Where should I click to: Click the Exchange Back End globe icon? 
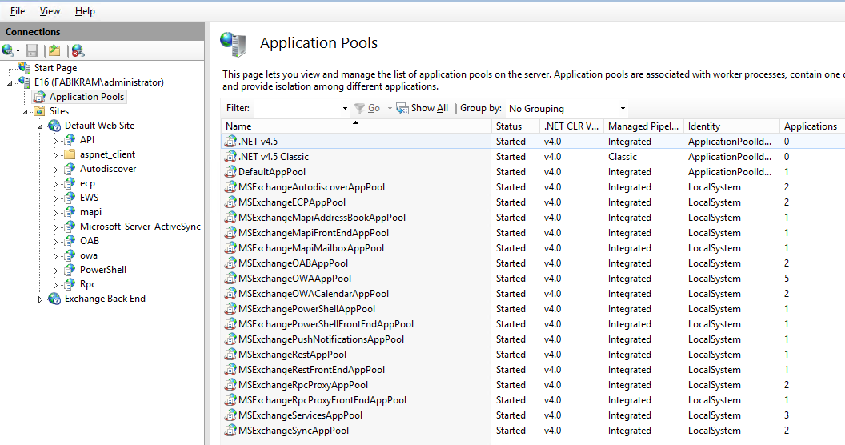54,299
